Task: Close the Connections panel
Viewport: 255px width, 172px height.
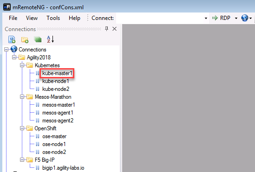Action: (114, 29)
